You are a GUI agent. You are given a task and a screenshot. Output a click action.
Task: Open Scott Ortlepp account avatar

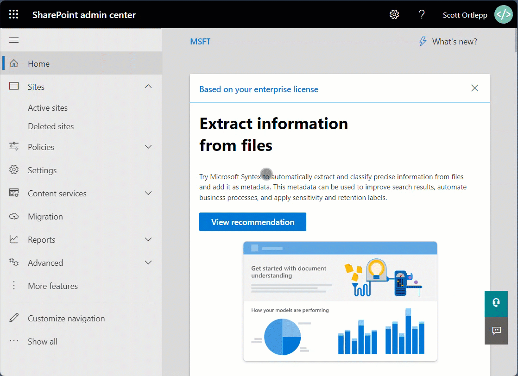click(x=503, y=14)
